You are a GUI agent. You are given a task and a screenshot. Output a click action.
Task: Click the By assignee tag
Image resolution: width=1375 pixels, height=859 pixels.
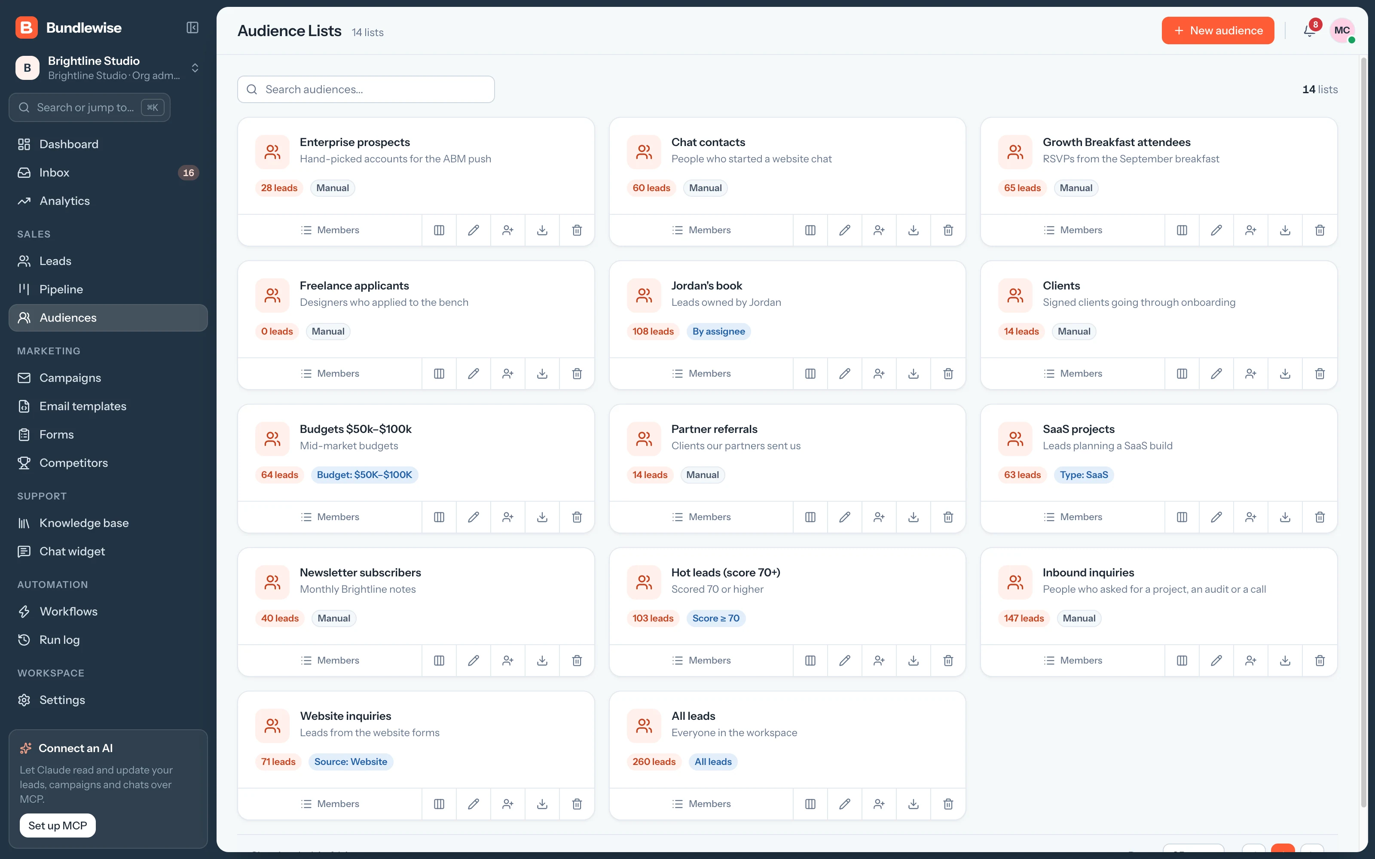point(719,331)
